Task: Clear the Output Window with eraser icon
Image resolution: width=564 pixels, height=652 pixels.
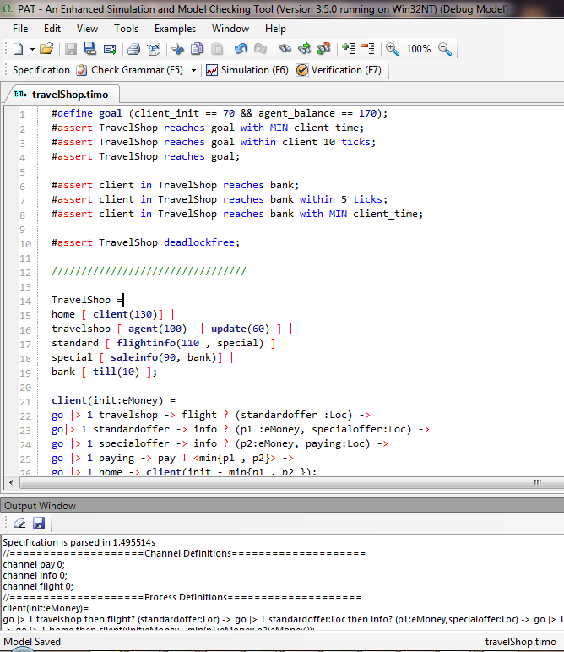Action: pos(19,523)
